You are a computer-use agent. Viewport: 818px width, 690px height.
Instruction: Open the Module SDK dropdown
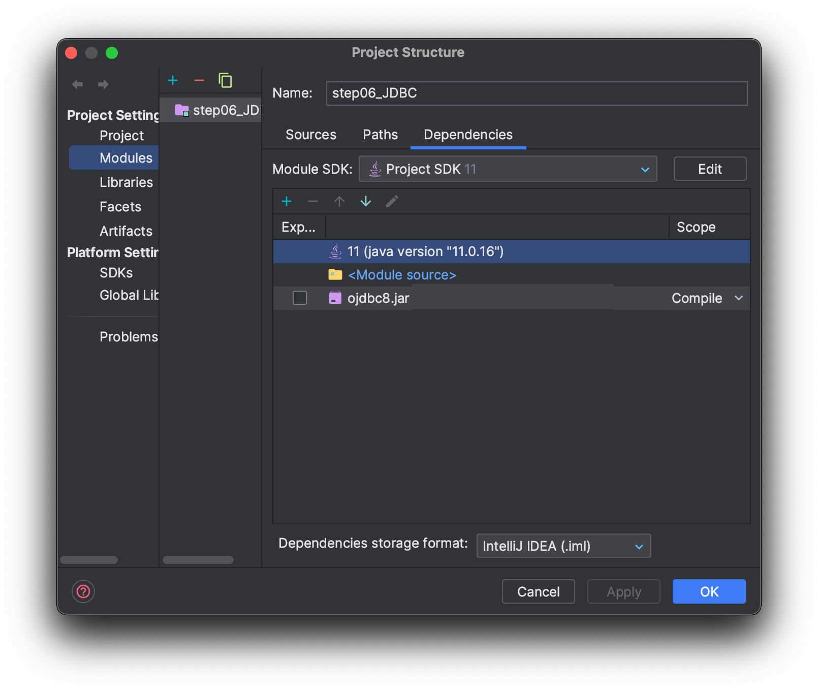(x=508, y=169)
